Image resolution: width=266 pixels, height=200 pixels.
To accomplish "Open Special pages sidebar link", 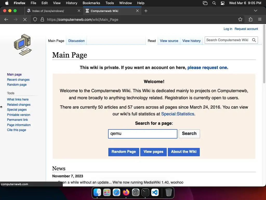I will click(17, 110).
